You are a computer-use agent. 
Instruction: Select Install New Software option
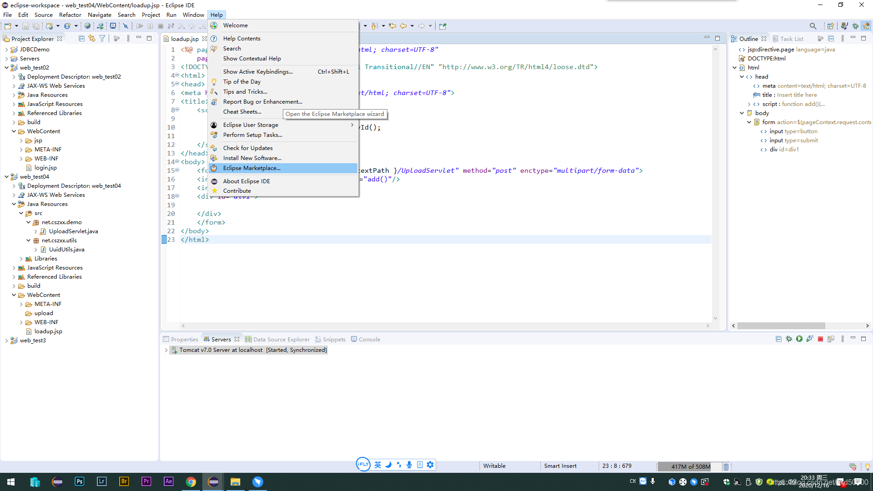(252, 158)
